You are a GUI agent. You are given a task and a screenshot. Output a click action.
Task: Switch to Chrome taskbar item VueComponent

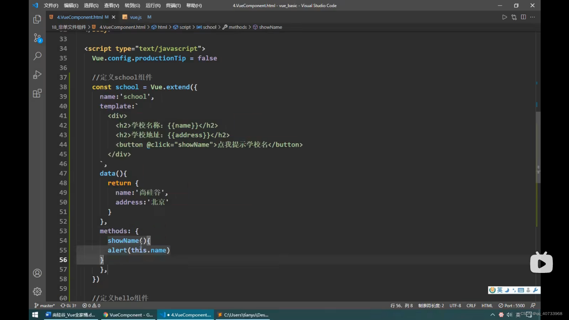[128, 315]
